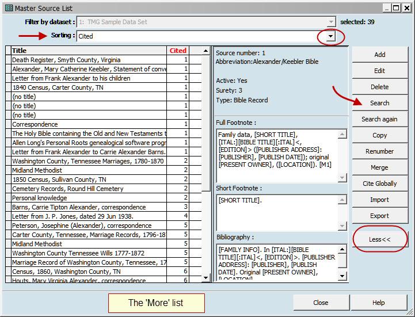Open Help for this dialog
This screenshot has height=317, width=415.
(379, 303)
